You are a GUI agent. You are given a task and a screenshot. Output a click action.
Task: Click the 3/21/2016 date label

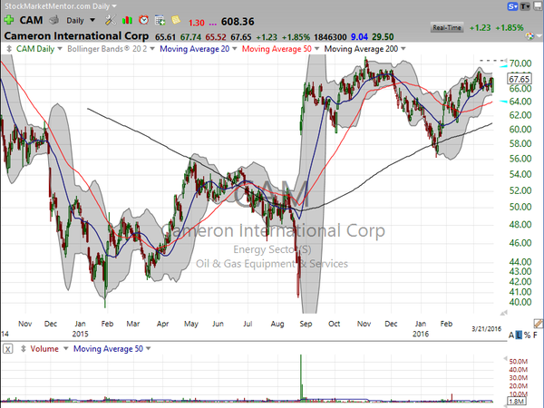point(486,329)
